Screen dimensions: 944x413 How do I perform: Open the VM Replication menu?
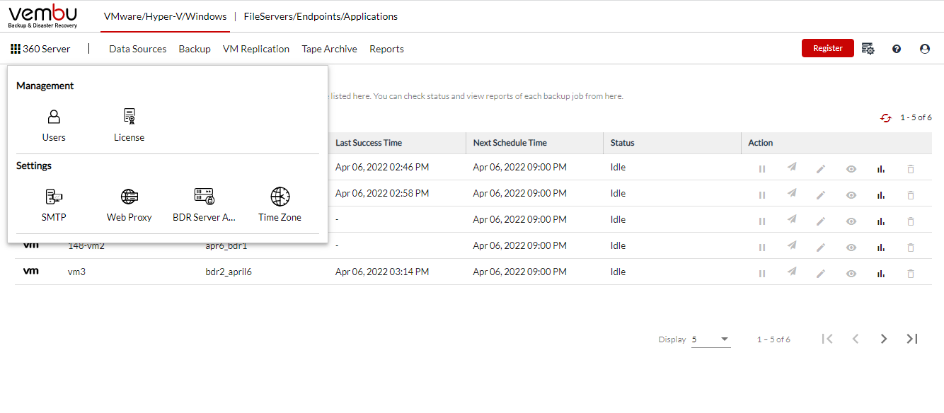(256, 49)
